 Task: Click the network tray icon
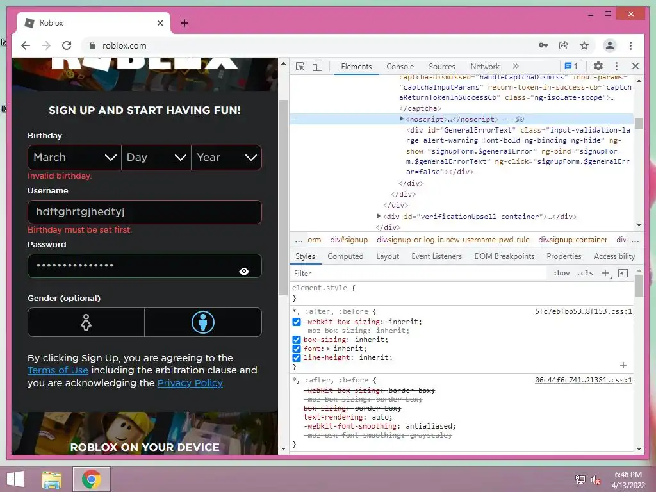click(x=580, y=480)
